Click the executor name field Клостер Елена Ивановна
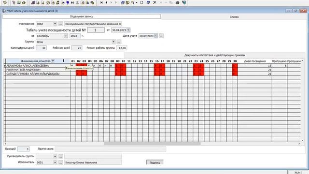The width and height of the screenshot is (309, 174). 93,162
